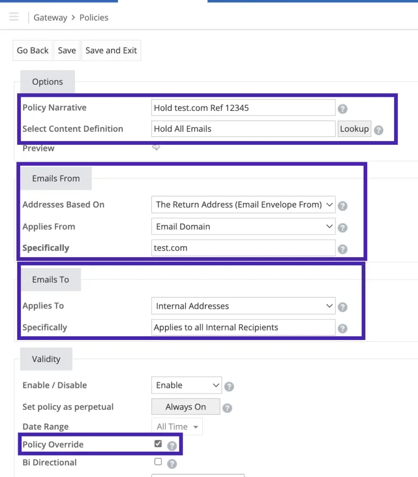Click the Preview arrow icon
The width and height of the screenshot is (418, 477).
click(x=156, y=147)
